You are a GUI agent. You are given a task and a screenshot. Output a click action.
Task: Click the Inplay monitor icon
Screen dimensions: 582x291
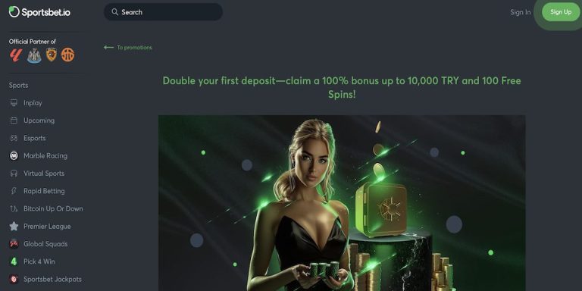click(x=14, y=103)
